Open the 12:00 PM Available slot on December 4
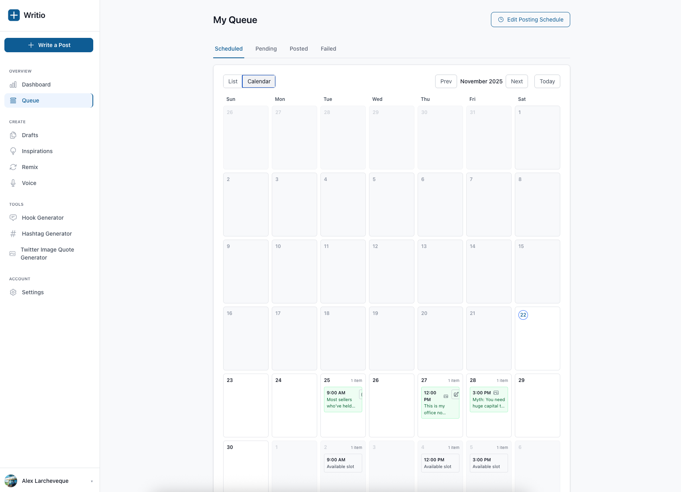The width and height of the screenshot is (681, 492). (x=440, y=463)
